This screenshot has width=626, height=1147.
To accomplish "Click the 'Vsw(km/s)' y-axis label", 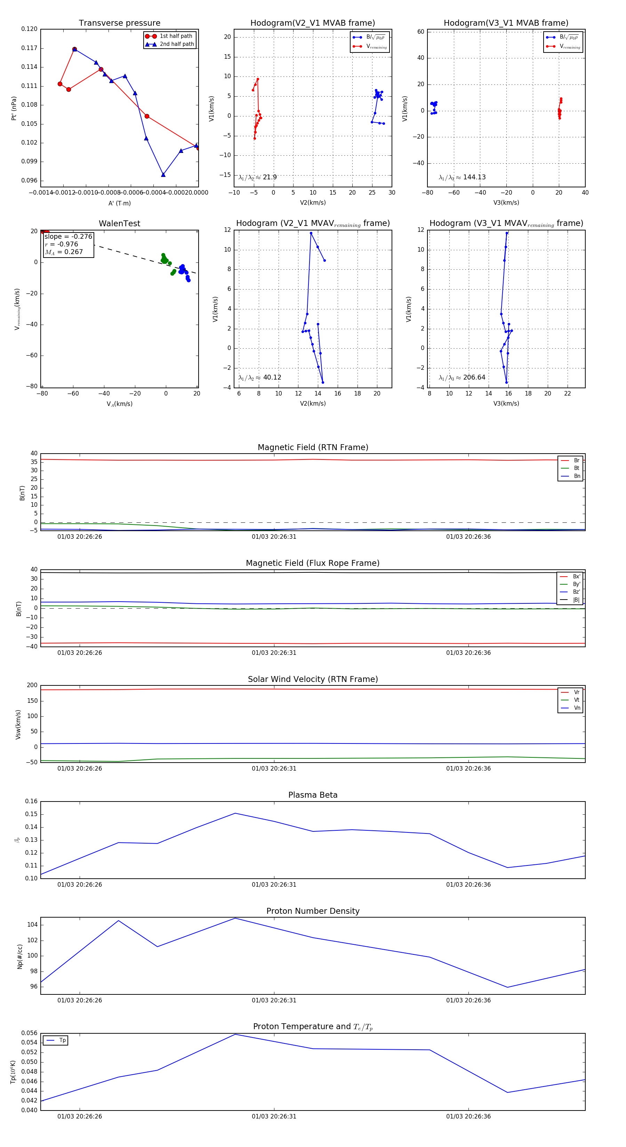I will pos(18,724).
